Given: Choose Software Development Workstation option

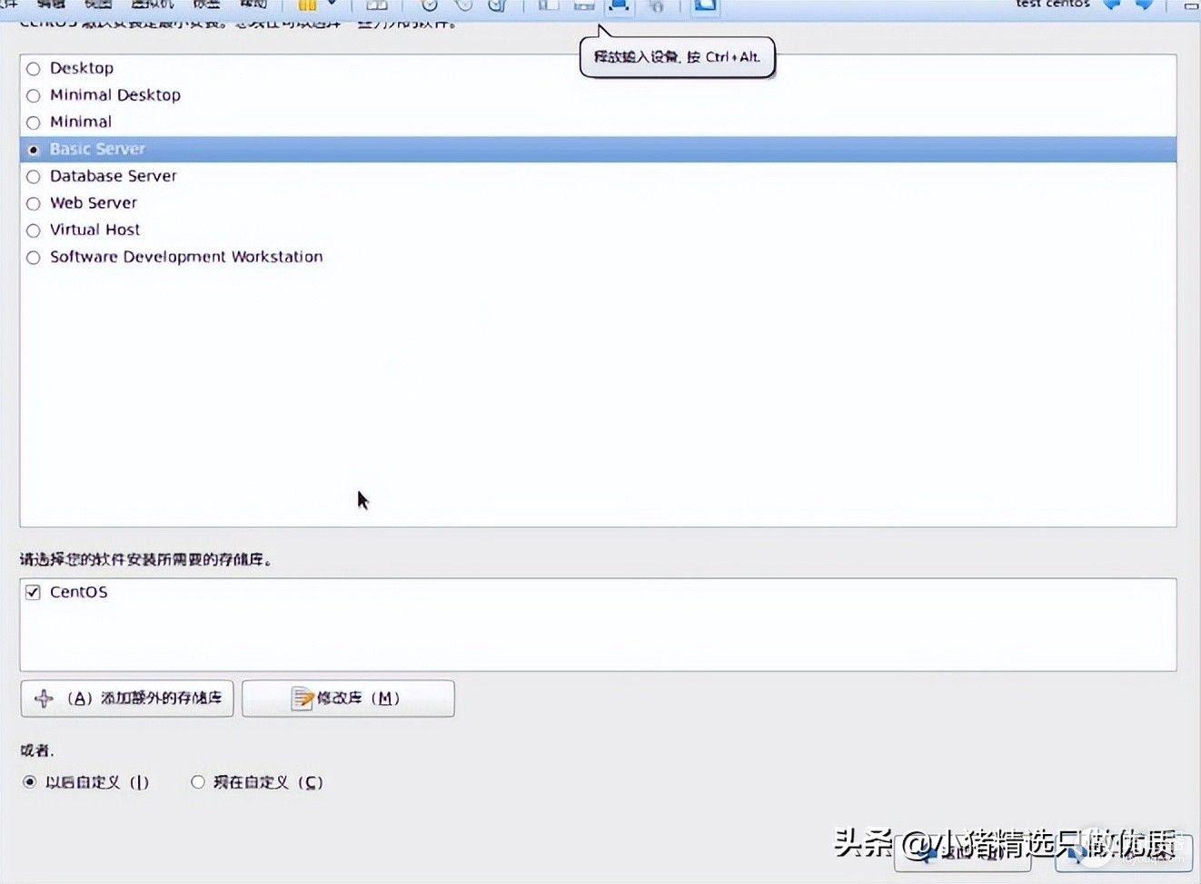Looking at the screenshot, I should coord(34,258).
